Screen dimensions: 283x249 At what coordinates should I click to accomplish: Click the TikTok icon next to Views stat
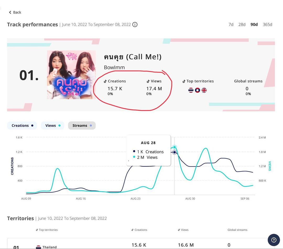point(148,81)
